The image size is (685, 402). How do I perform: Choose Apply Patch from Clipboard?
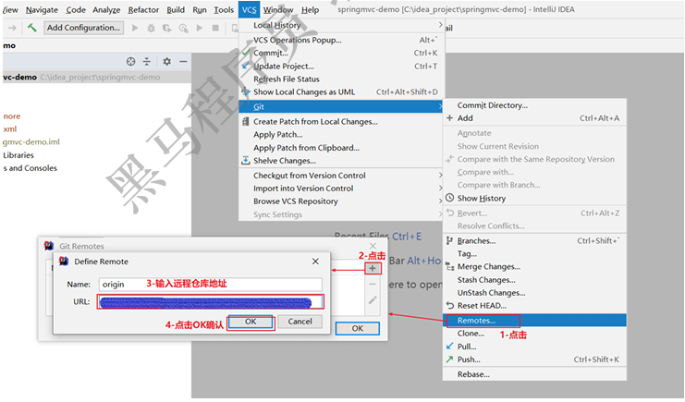point(341,148)
